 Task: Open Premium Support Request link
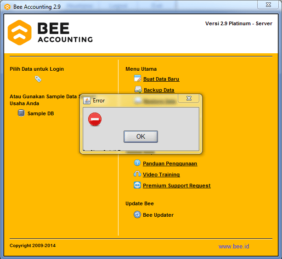pyautogui.click(x=177, y=186)
